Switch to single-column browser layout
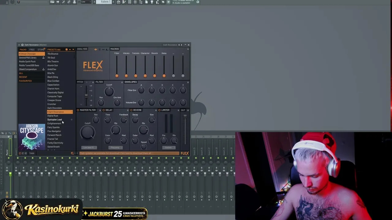This screenshot has height=220, width=392. click(x=20, y=153)
